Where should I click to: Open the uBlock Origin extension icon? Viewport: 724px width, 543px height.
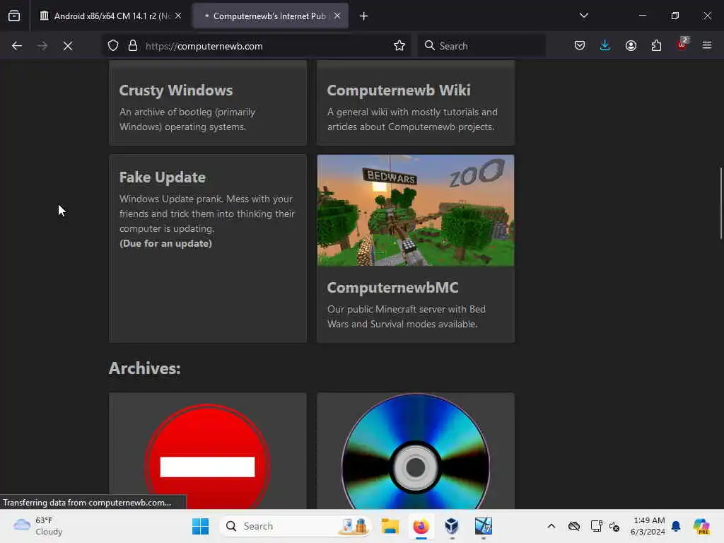[x=682, y=45]
